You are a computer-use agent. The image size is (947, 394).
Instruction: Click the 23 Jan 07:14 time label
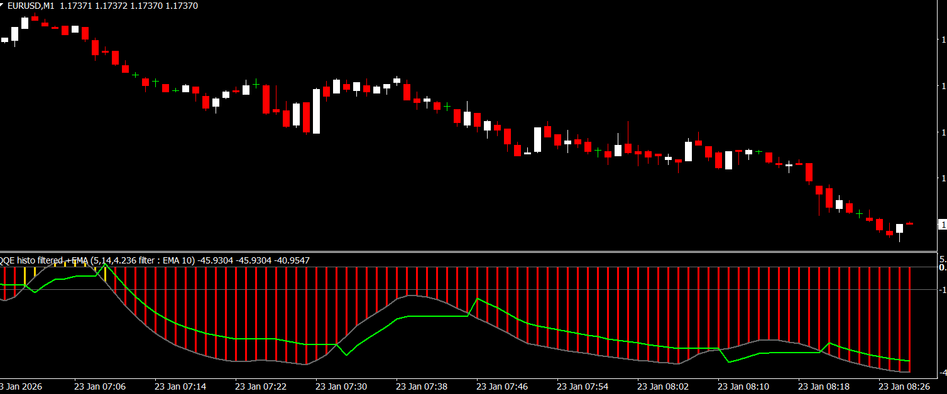click(x=180, y=386)
